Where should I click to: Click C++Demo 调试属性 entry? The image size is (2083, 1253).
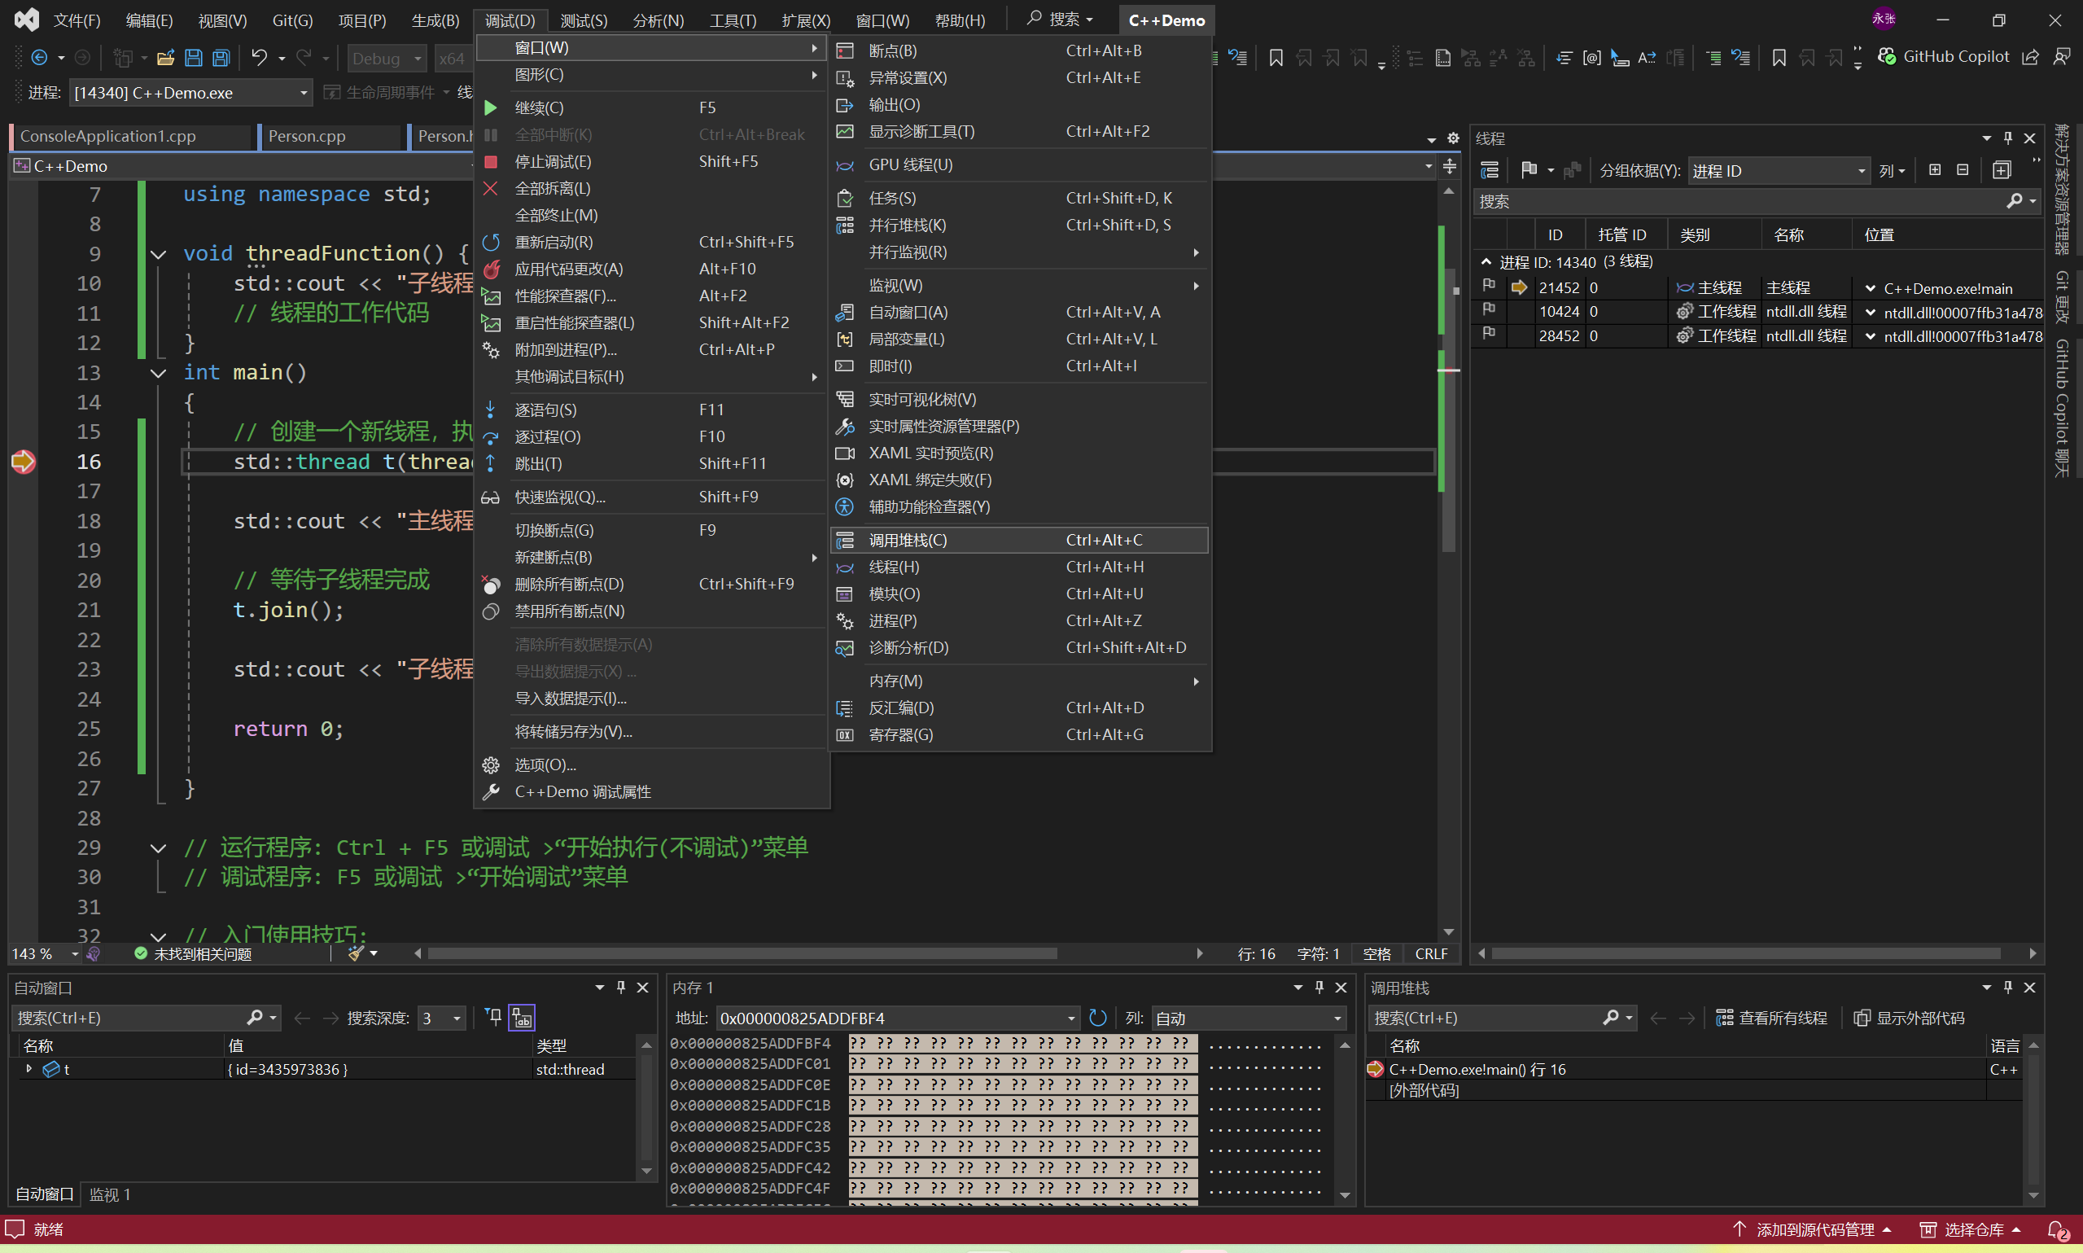point(653,792)
